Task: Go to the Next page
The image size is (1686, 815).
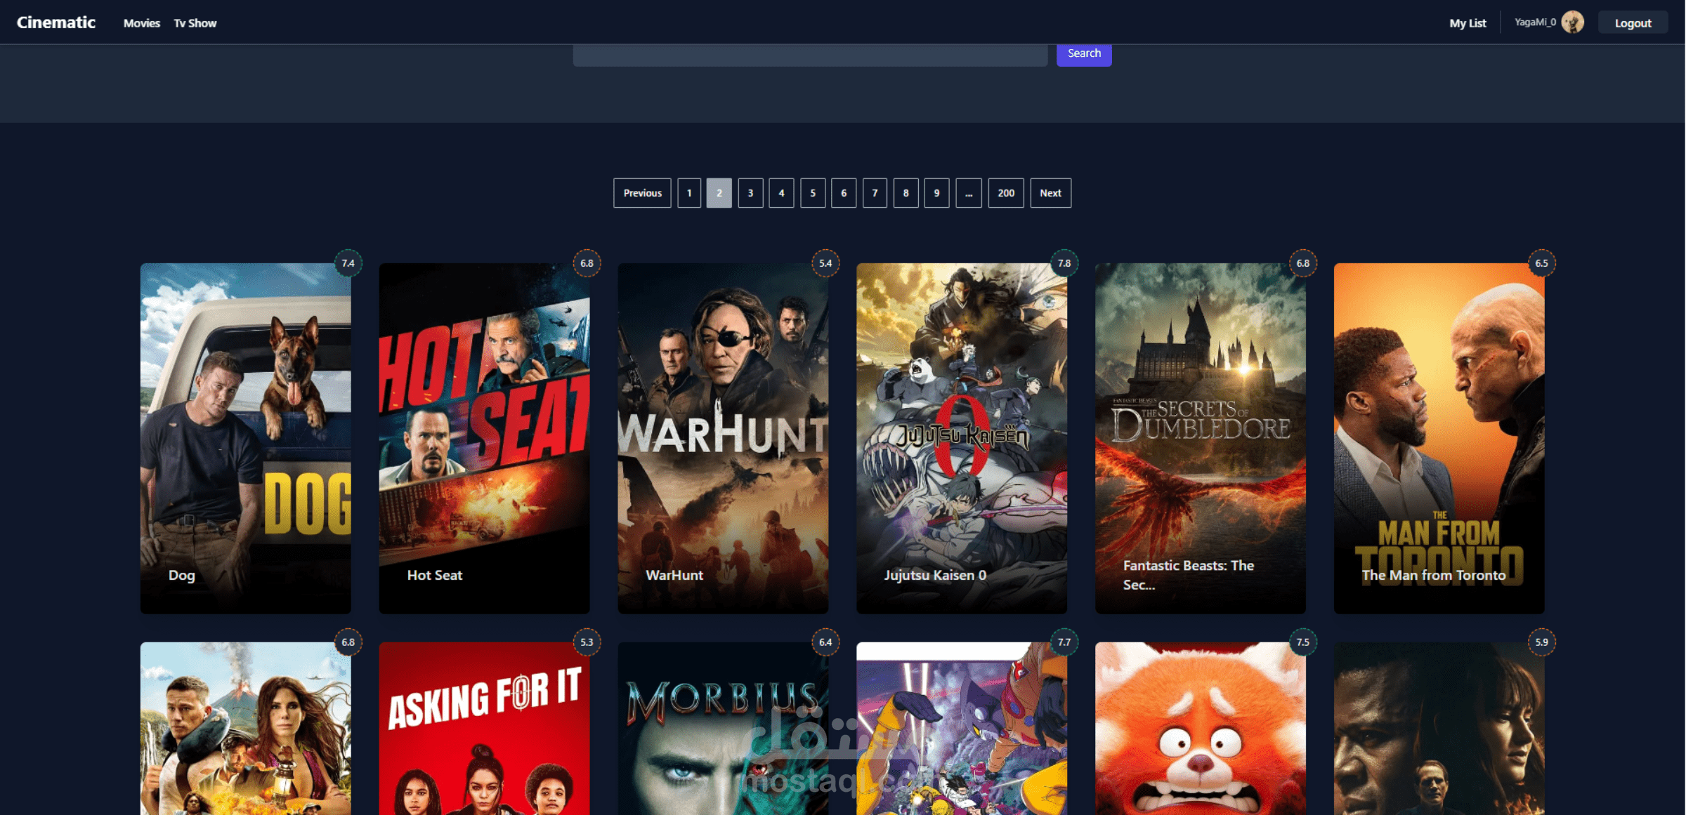Action: click(1050, 193)
